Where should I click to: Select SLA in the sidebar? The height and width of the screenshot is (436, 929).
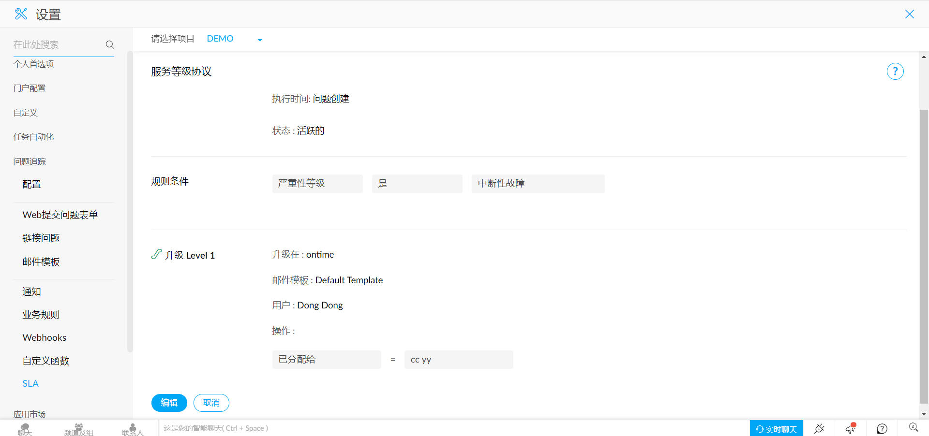30,383
